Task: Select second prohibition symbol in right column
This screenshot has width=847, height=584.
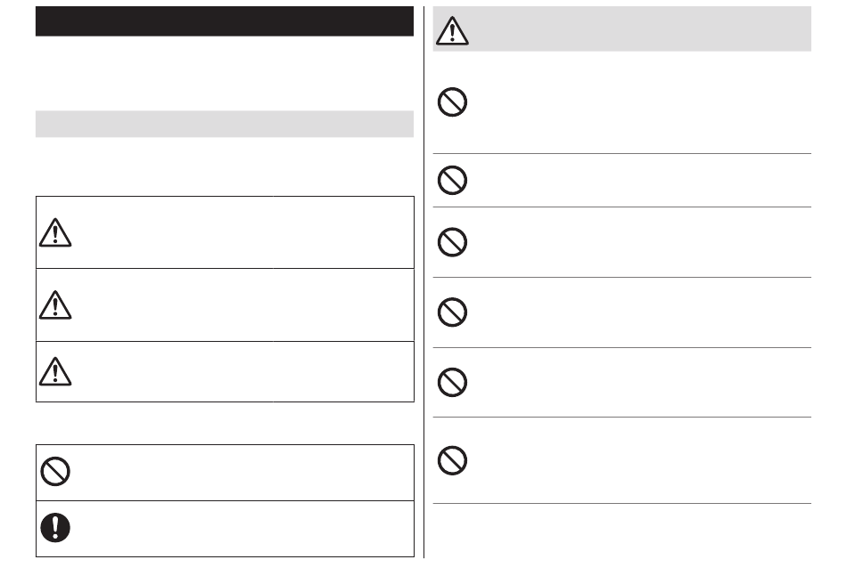Action: click(x=452, y=180)
